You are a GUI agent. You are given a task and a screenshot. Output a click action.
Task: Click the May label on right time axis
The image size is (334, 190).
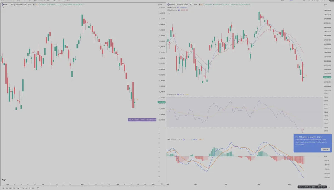click(x=168, y=184)
